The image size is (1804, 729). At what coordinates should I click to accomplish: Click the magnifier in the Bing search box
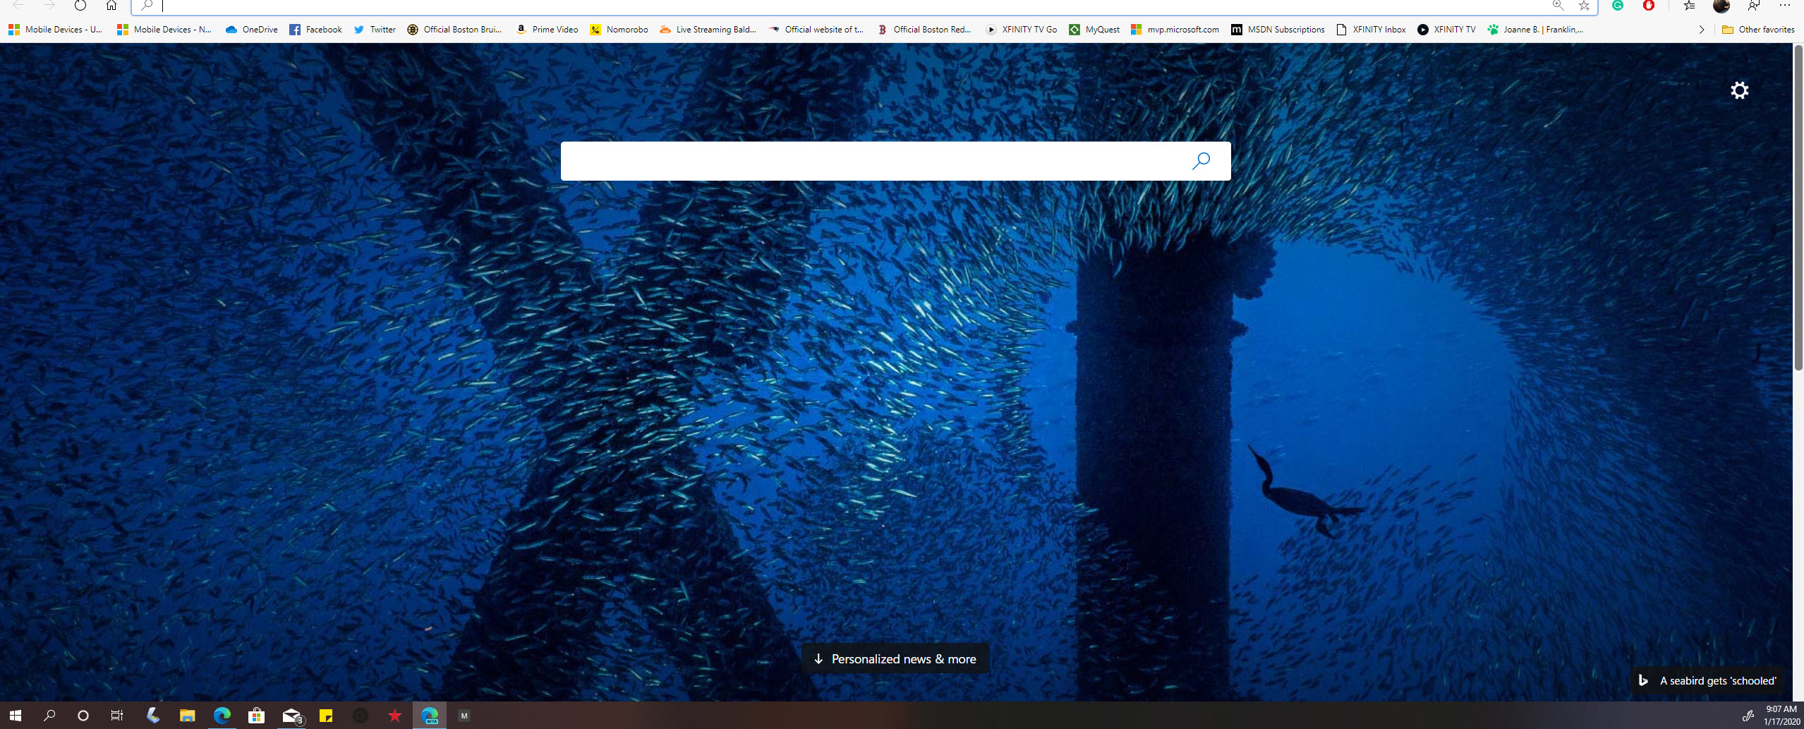[x=1200, y=161]
